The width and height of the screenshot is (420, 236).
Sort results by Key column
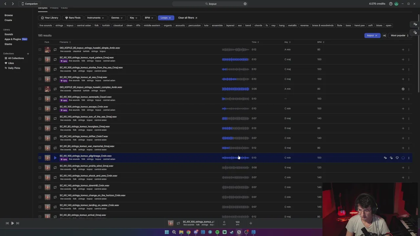(x=287, y=42)
